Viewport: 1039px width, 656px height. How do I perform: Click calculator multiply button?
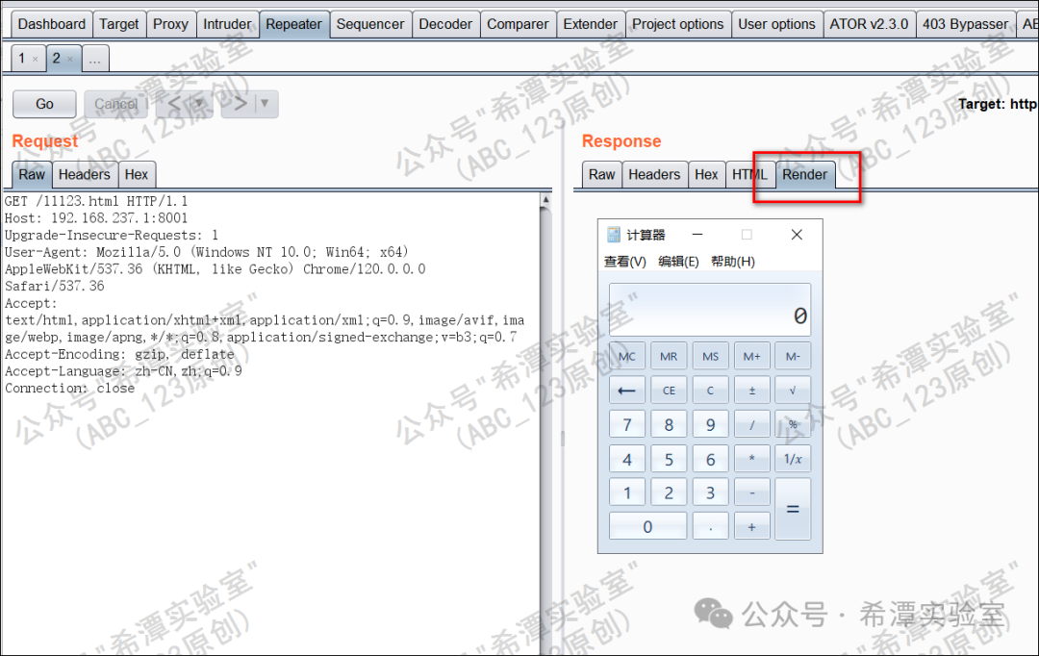click(x=752, y=459)
